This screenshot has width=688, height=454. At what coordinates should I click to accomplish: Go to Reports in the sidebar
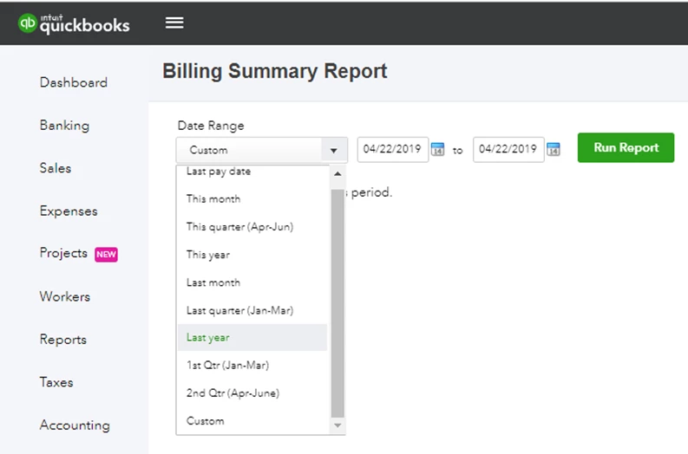(x=62, y=340)
